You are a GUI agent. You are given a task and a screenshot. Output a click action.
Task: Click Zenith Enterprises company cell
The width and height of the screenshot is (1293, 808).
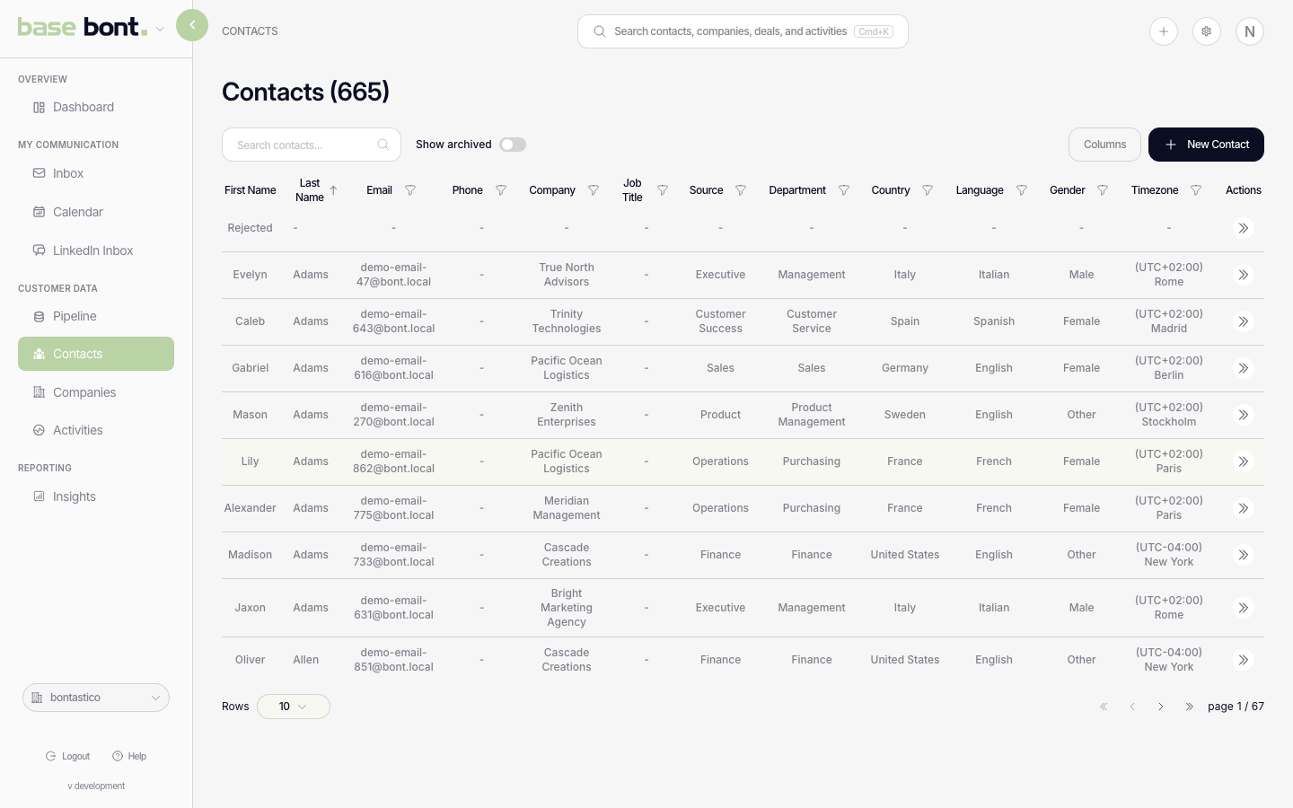(x=567, y=415)
